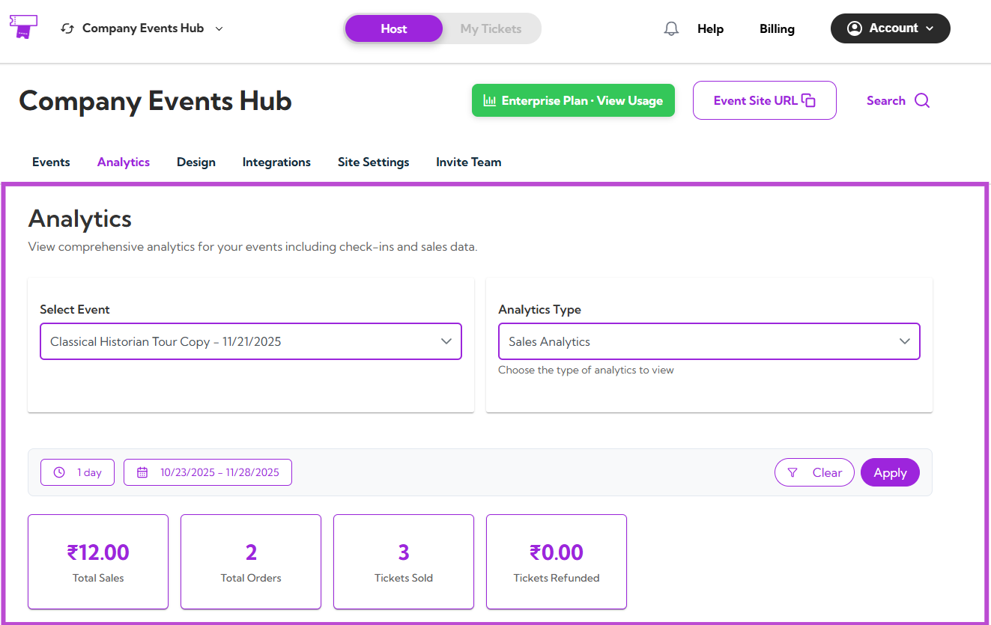Expand the Account menu

click(x=890, y=28)
